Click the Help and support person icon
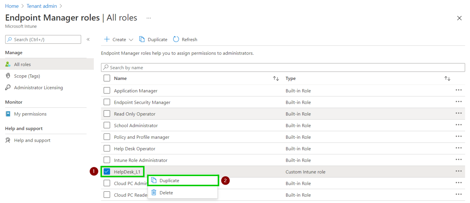Screen dimensions: 470x203 (x=8, y=140)
